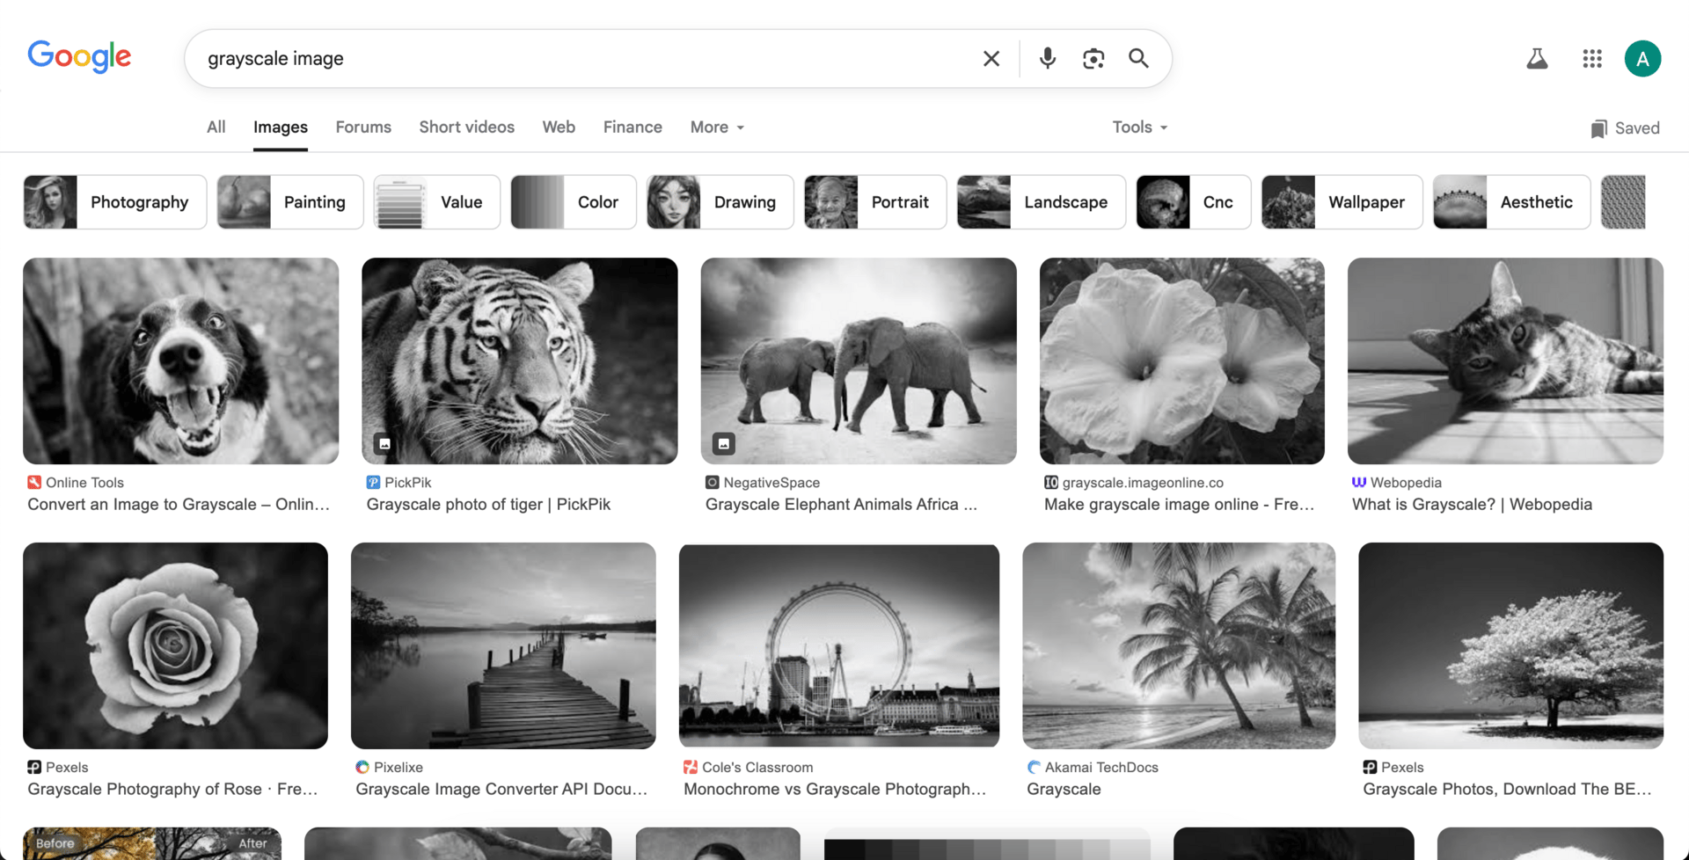
Task: Open Google Lens image search
Action: click(x=1093, y=59)
